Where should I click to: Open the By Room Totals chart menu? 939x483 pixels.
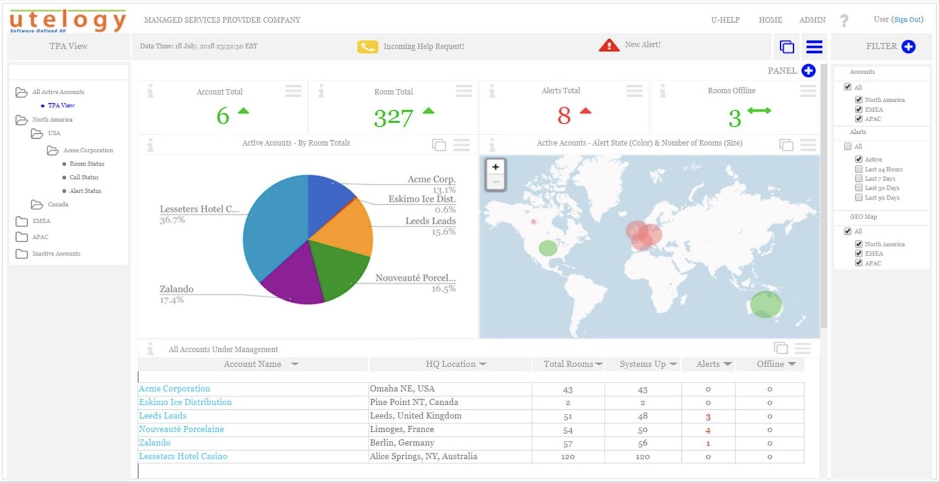coord(461,145)
